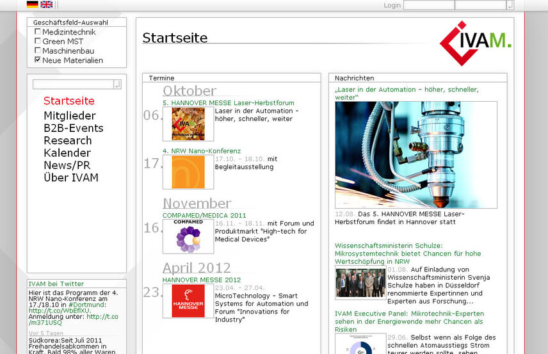The width and height of the screenshot is (548, 354).
Task: Submit login with the arrow icon
Action: 510,5
